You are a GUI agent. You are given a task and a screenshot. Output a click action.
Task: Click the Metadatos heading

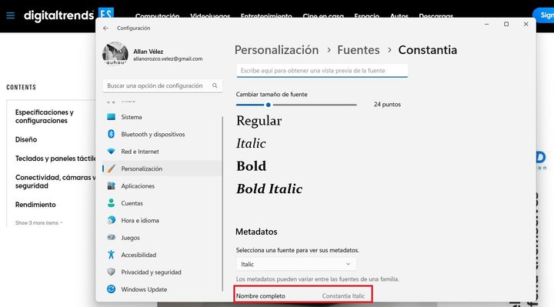[256, 232]
